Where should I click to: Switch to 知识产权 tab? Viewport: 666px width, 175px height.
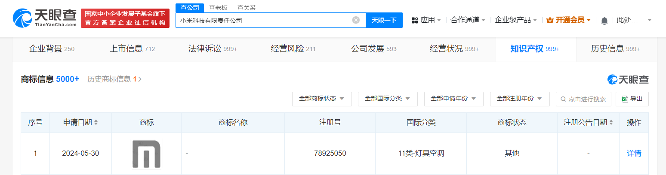[535, 49]
